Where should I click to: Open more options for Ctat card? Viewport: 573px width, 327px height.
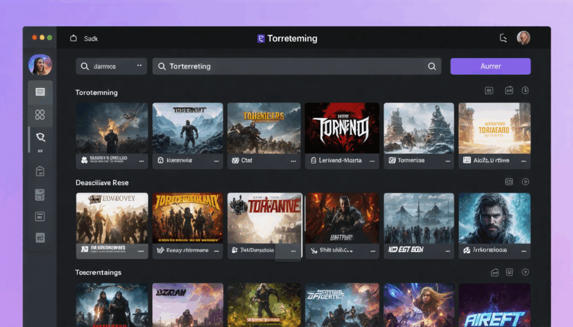point(293,161)
